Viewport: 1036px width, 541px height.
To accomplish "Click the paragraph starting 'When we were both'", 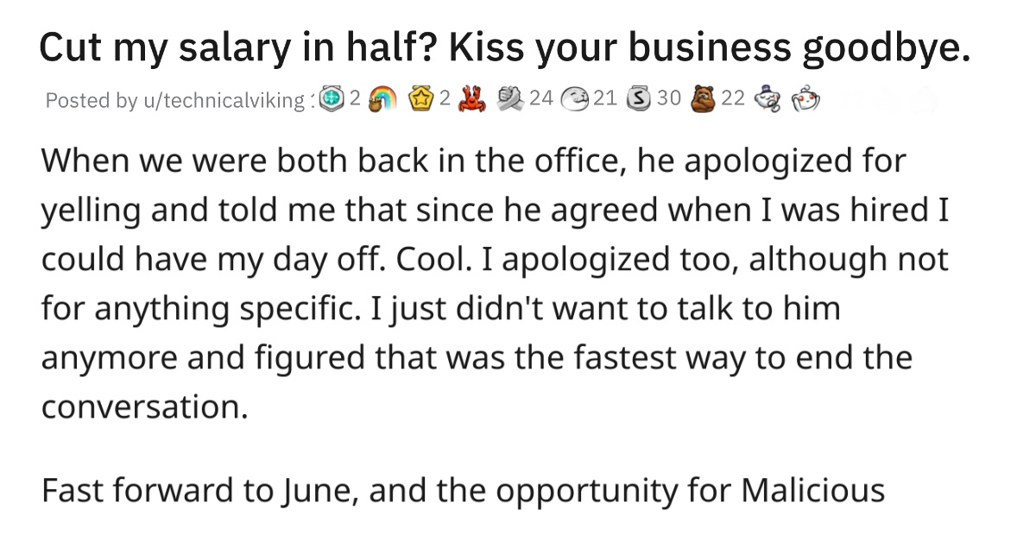I will pyautogui.click(x=495, y=283).
